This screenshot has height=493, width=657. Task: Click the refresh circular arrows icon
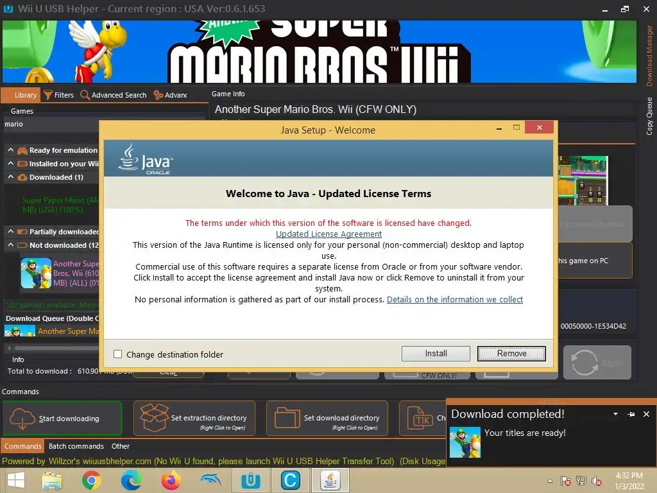point(584,363)
